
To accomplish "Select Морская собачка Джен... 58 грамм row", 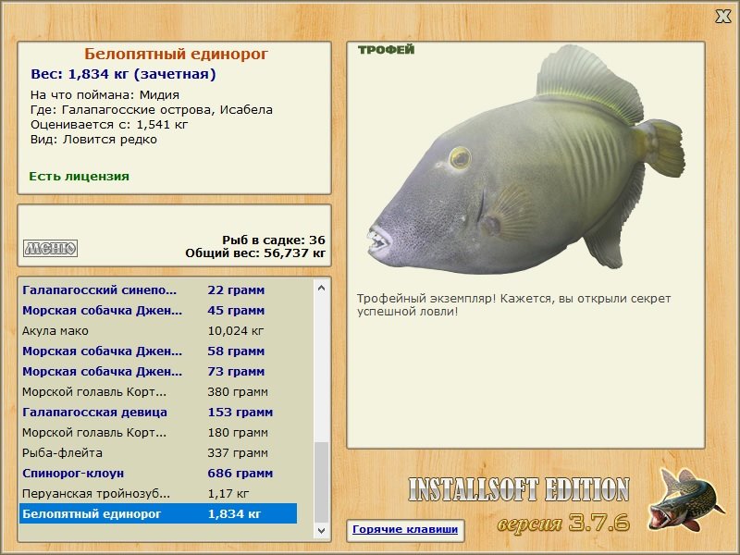I will (x=158, y=351).
